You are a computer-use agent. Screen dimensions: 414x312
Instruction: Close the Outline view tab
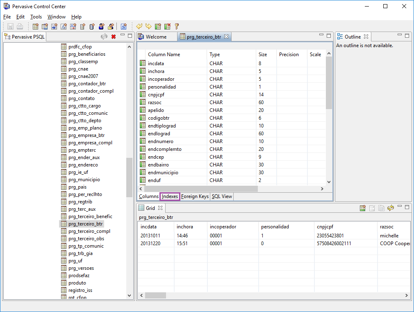point(366,37)
